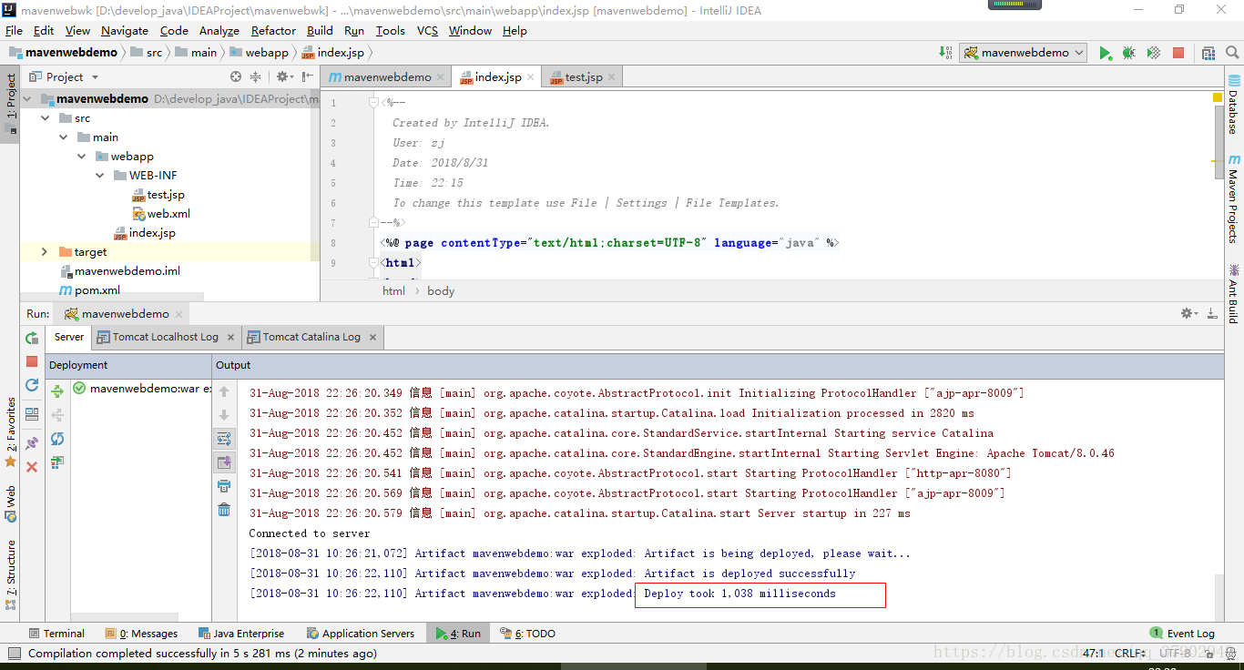The width and height of the screenshot is (1244, 670).
Task: Open the VCS menu
Action: coord(427,30)
